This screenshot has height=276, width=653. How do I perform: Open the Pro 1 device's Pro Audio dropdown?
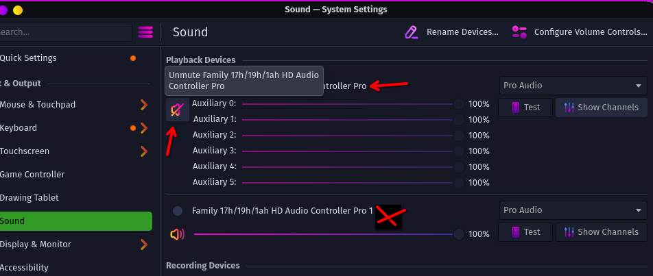(573, 210)
